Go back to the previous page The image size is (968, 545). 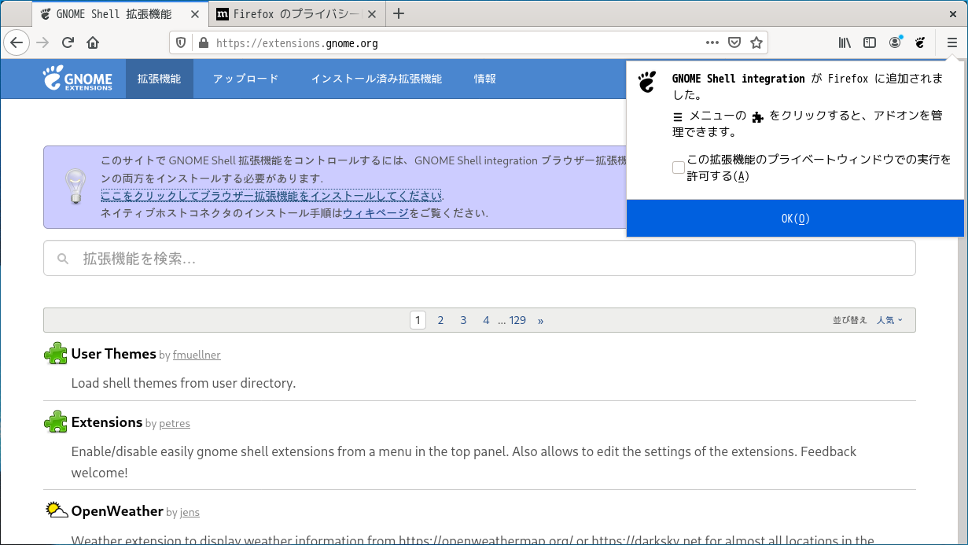coord(17,42)
